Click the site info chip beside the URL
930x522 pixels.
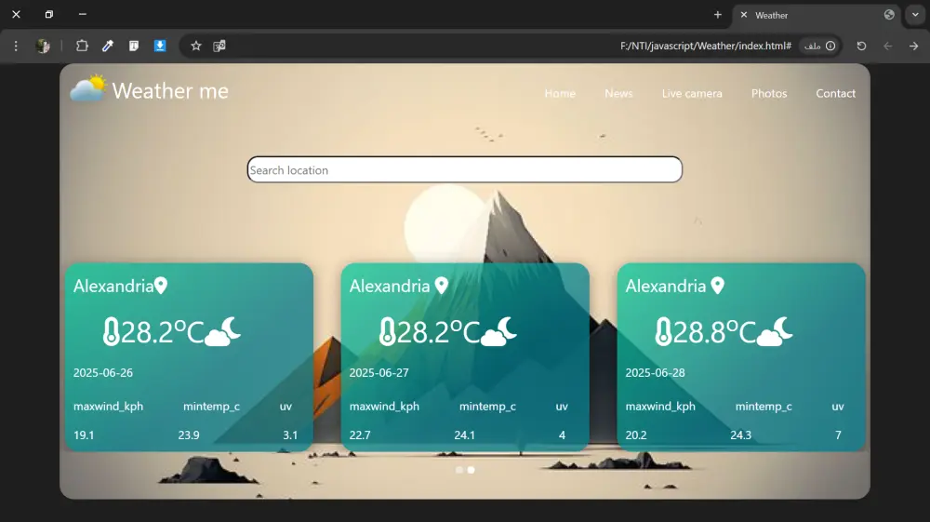[x=820, y=46]
